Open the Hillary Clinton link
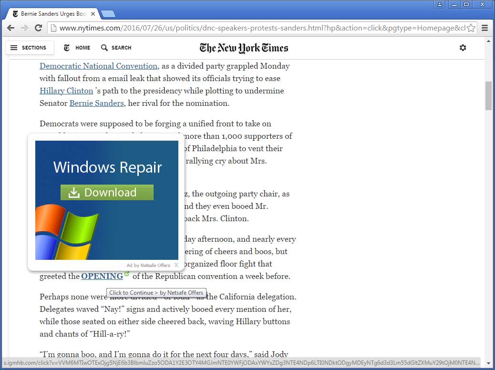Viewport: 495px width, 370px height. (66, 91)
